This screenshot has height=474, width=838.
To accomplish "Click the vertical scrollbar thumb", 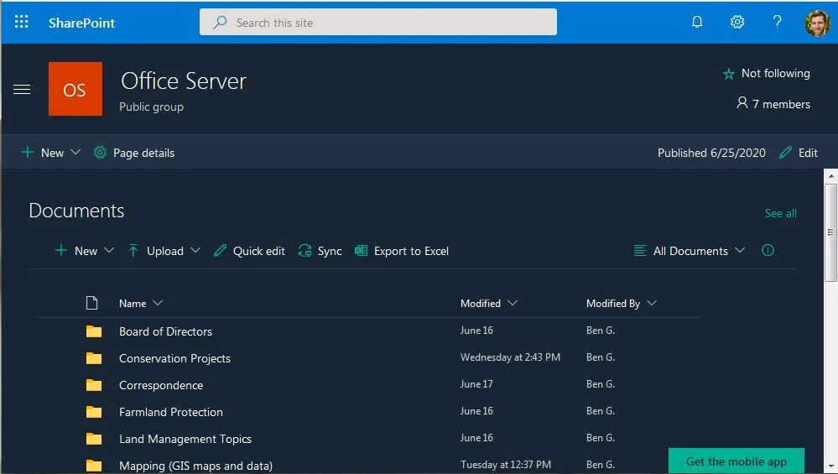I will coord(830,232).
